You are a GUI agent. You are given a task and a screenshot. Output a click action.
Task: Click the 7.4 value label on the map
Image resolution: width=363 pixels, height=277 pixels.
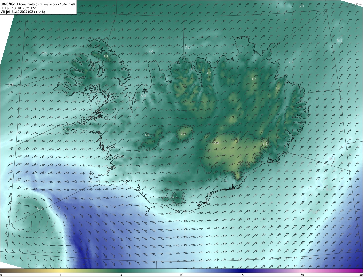click(x=151, y=51)
